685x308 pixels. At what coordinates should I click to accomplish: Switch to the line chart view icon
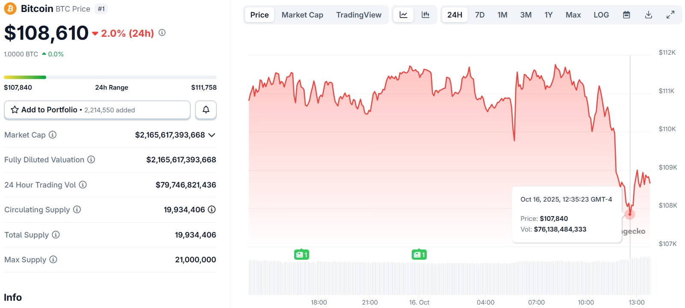(403, 15)
